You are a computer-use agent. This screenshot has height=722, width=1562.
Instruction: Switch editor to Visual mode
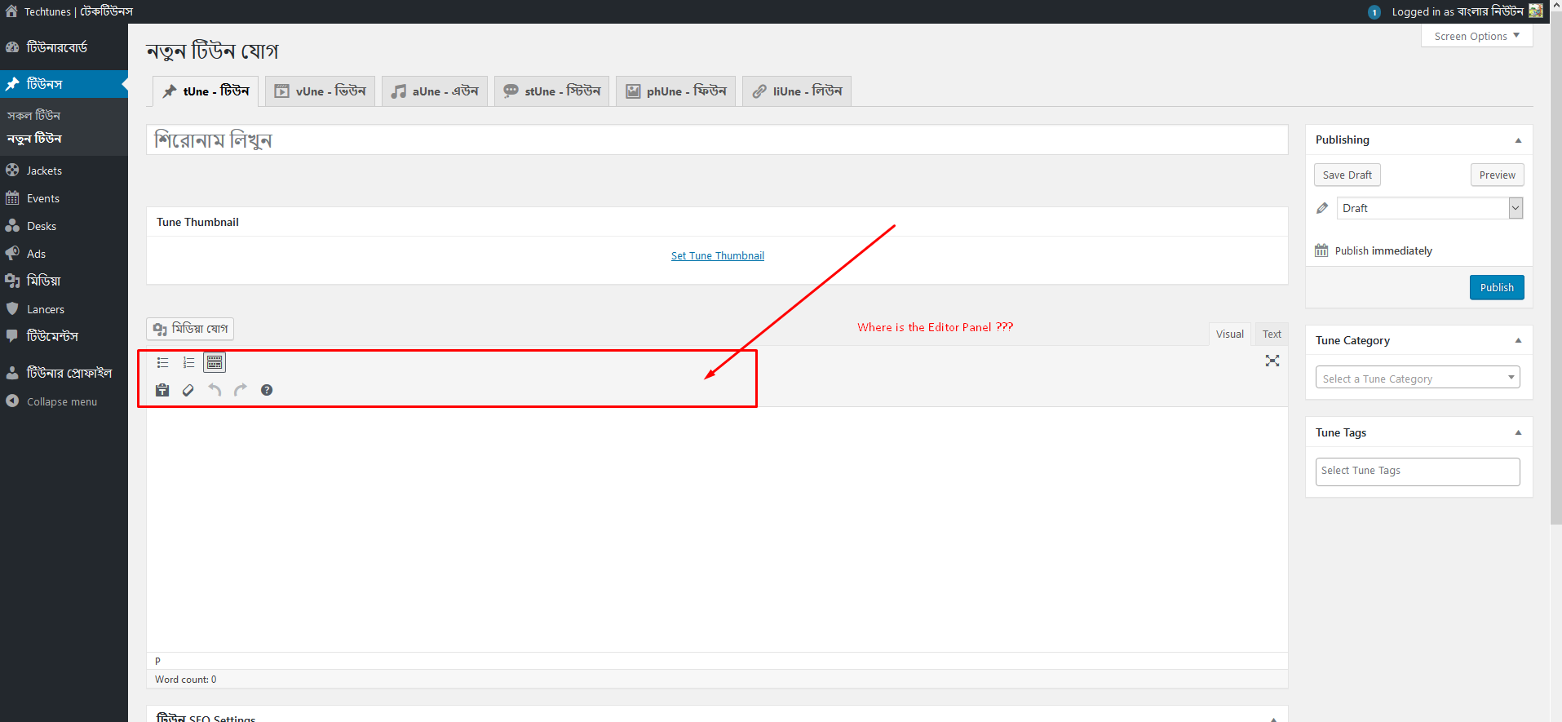pos(1230,334)
